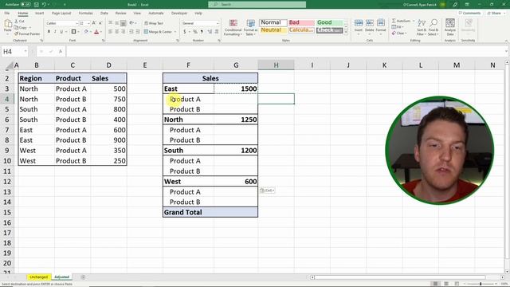Viewport: 510px width, 287px height.
Task: Open the Data ribbon tab
Action: coord(104,14)
